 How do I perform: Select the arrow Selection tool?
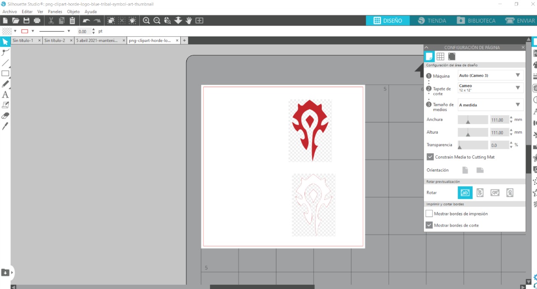pos(5,42)
